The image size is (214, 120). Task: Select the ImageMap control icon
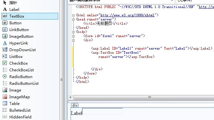[x=5, y=97]
